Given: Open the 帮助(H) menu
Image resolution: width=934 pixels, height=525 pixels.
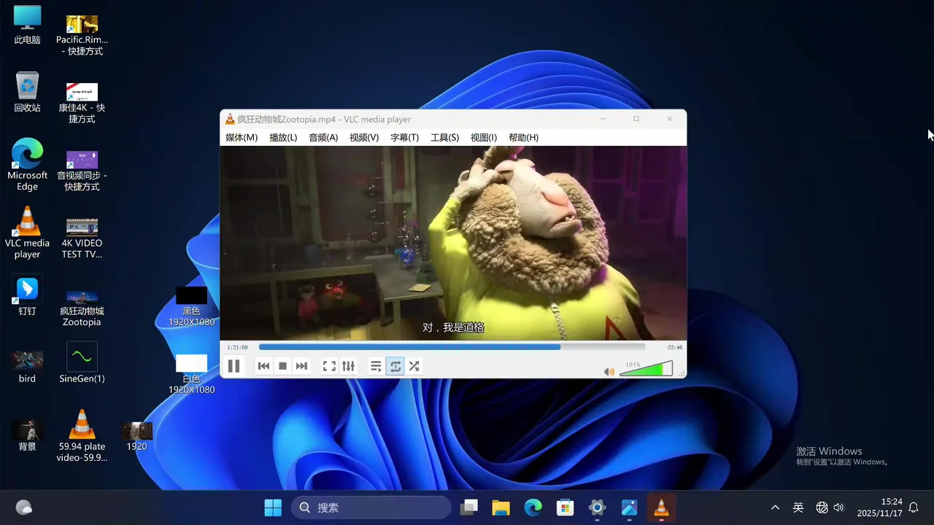Looking at the screenshot, I should pyautogui.click(x=523, y=138).
